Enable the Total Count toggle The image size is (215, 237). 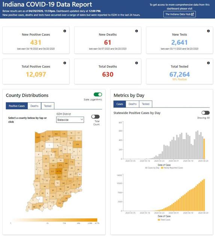click(95, 117)
